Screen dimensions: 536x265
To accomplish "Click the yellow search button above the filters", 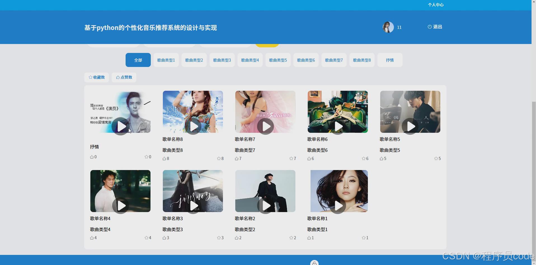I will pyautogui.click(x=266, y=42).
